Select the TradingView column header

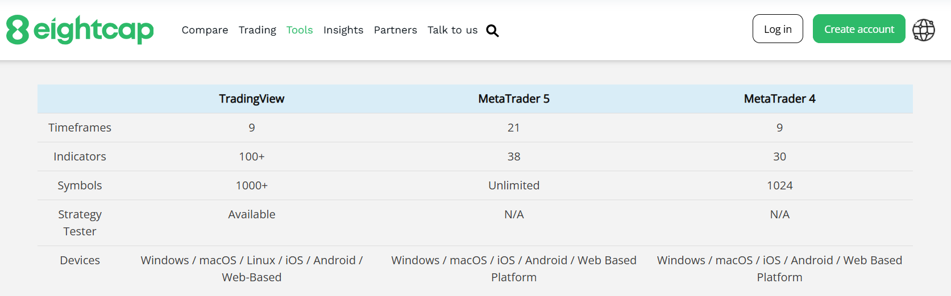251,99
